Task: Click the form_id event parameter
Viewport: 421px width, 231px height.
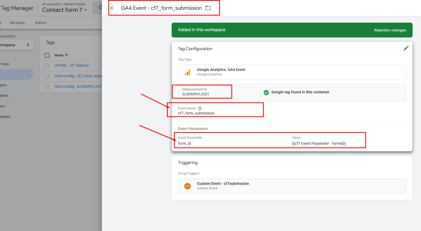Action: (x=185, y=143)
